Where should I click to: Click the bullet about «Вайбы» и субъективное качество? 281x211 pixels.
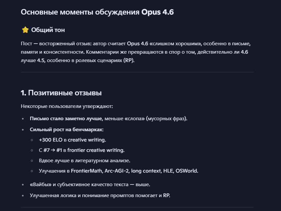90,185
